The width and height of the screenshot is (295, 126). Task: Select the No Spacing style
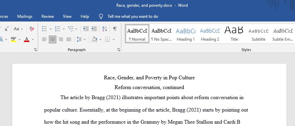pyautogui.click(x=161, y=34)
